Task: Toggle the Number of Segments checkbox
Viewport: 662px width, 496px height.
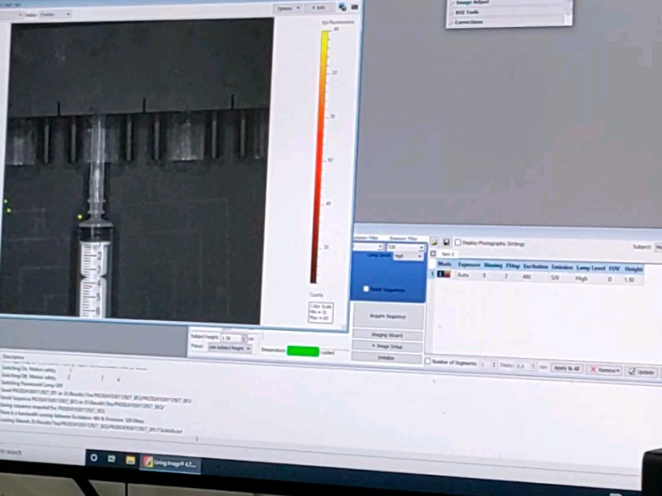Action: coord(427,361)
